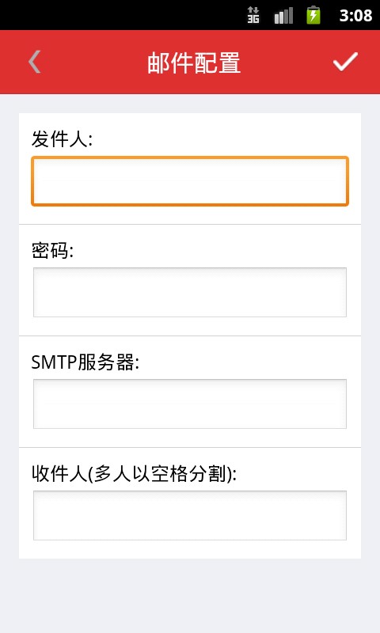Select the 收件人 recipients input field
The width and height of the screenshot is (380, 633).
190,515
